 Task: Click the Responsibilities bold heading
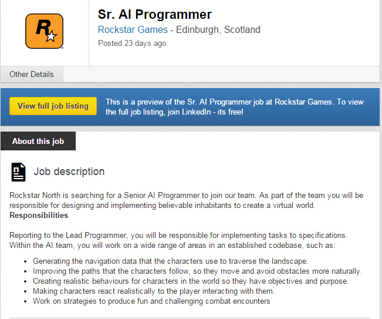tap(39, 215)
